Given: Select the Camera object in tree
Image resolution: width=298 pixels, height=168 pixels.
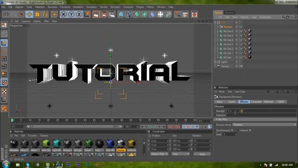Looking at the screenshot, I should point(224,66).
